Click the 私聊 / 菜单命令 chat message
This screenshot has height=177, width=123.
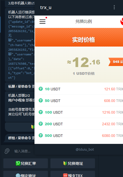(20, 86)
